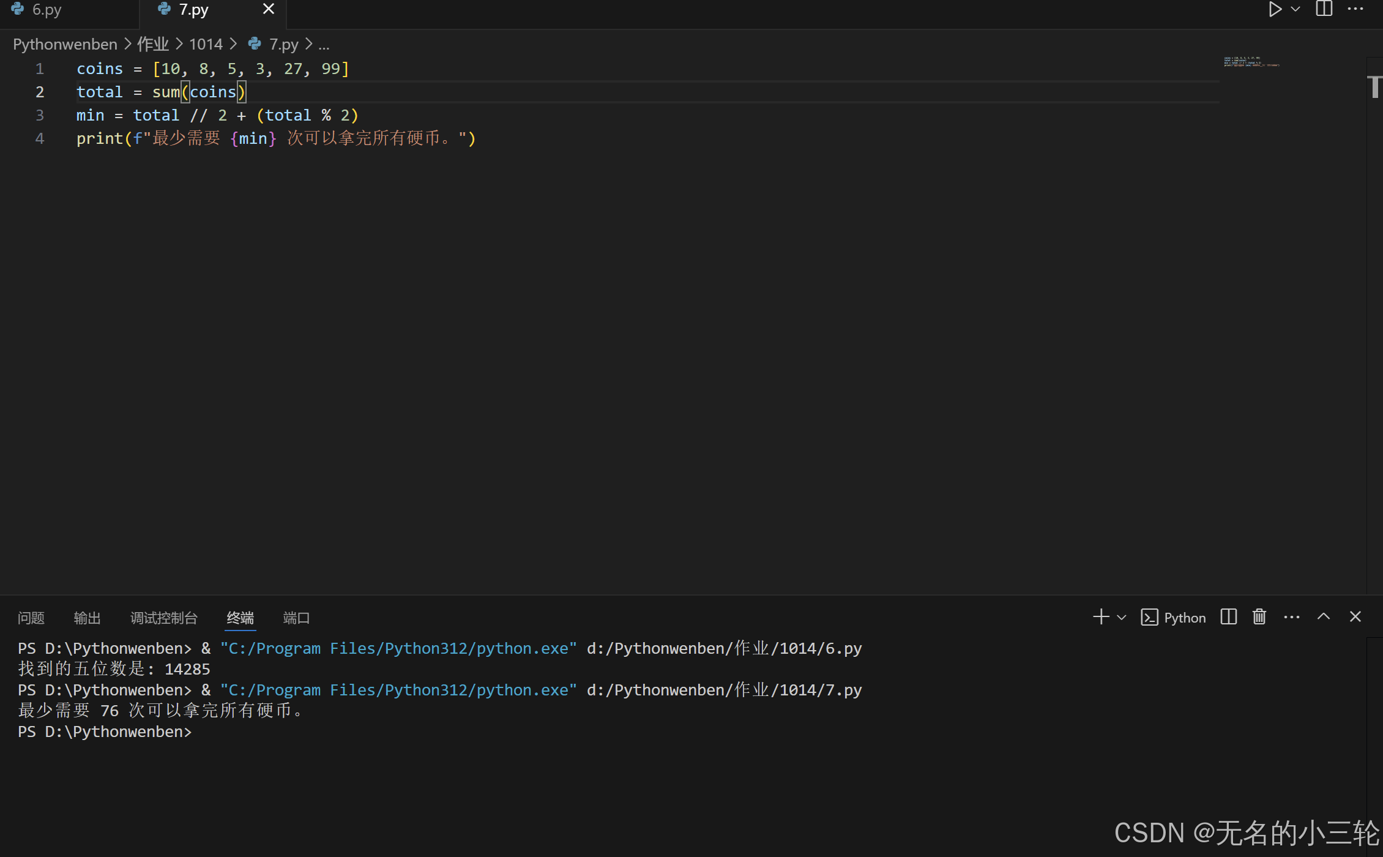This screenshot has height=857, width=1383.
Task: Open terminal panel more actions ellipsis
Action: pyautogui.click(x=1292, y=617)
